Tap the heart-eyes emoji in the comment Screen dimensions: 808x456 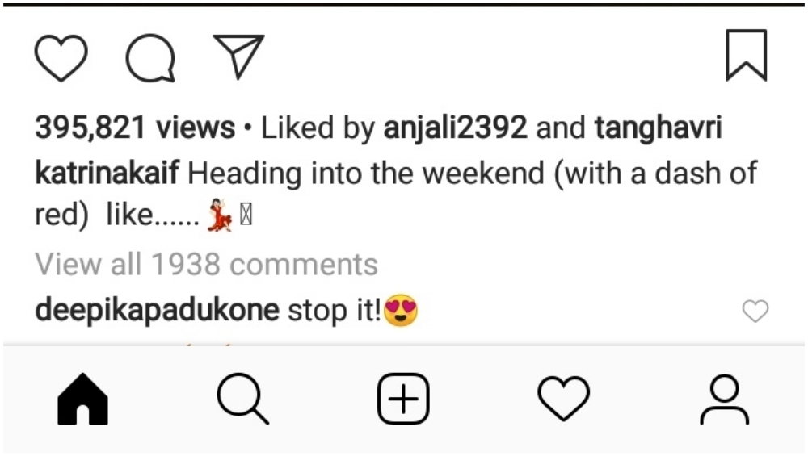pos(401,311)
